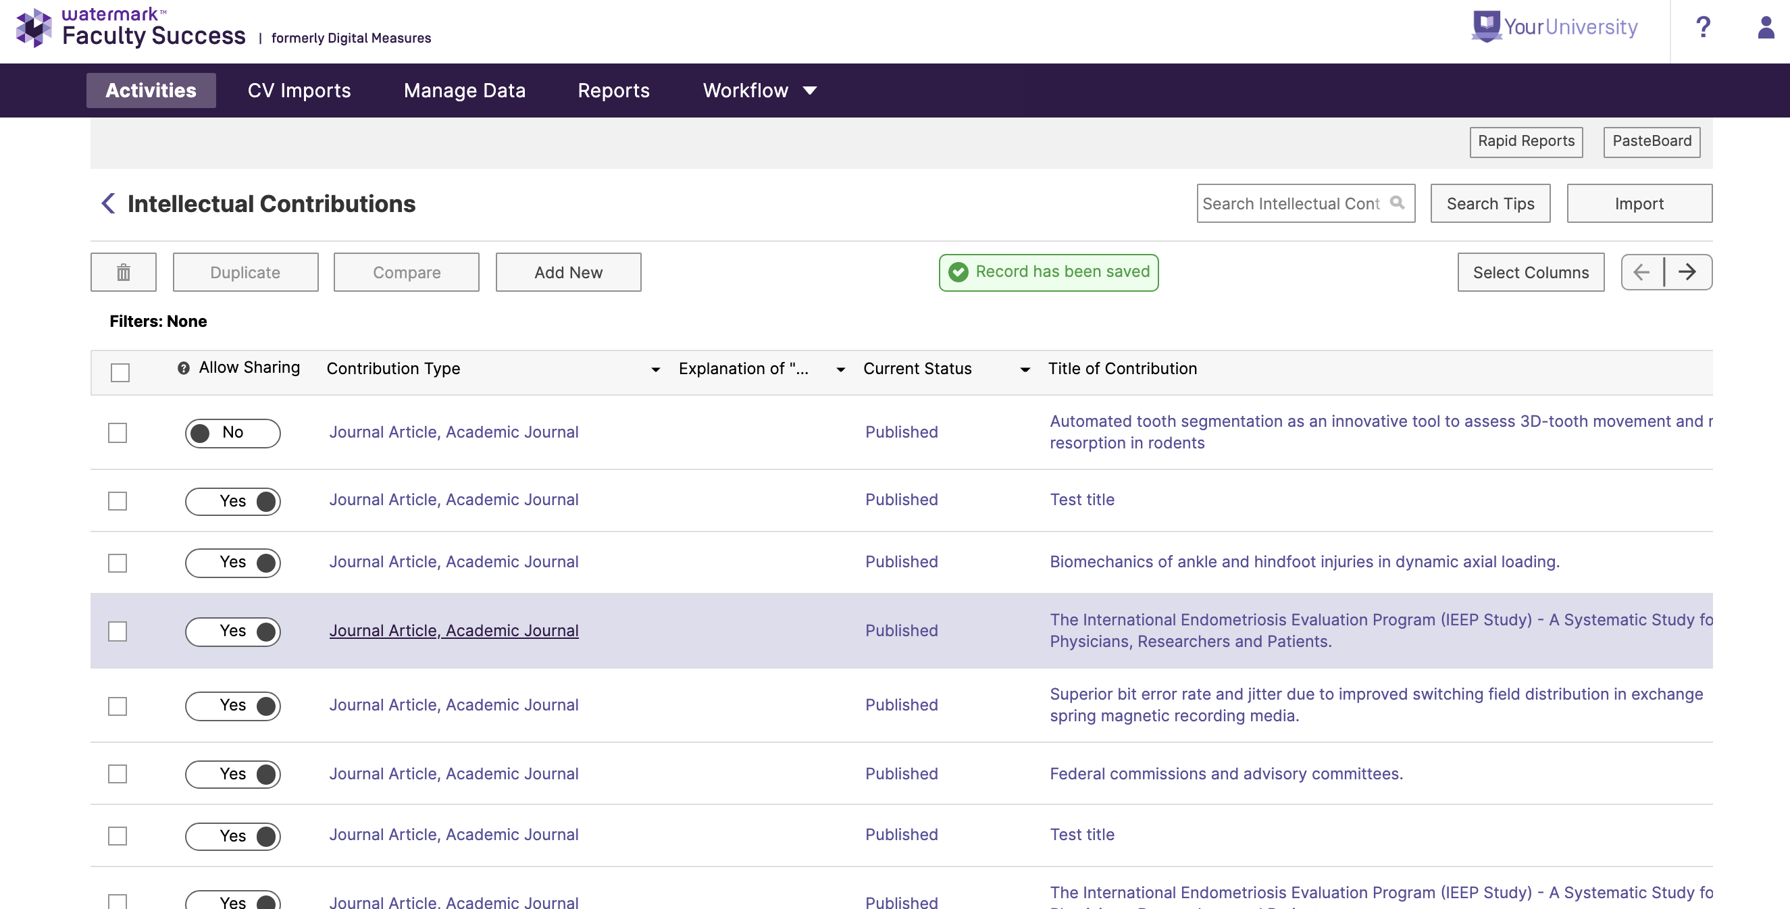This screenshot has height=909, width=1790.
Task: Open the Activities tab
Action: (151, 90)
